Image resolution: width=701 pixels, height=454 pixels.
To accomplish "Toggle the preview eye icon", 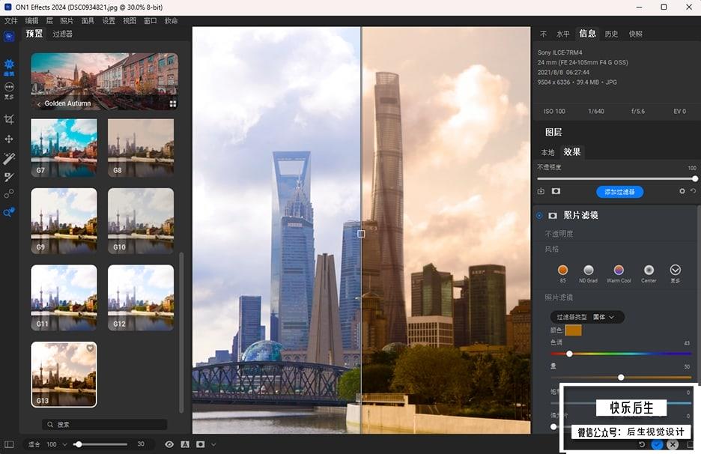I will click(169, 444).
